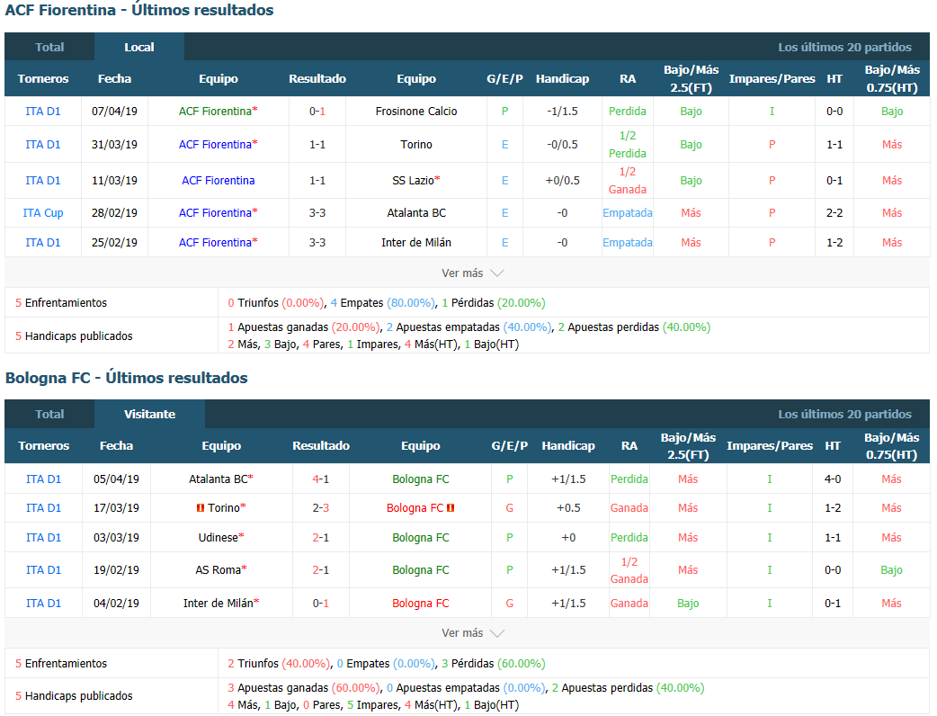Click half-time score 2-2 in ITA Cup row

[x=834, y=213]
